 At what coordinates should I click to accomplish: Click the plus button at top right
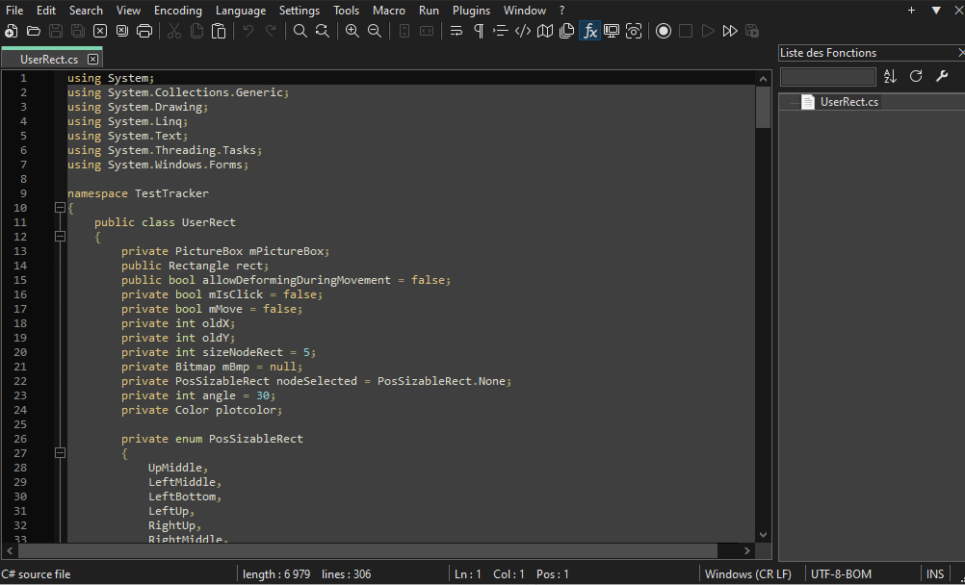click(911, 11)
